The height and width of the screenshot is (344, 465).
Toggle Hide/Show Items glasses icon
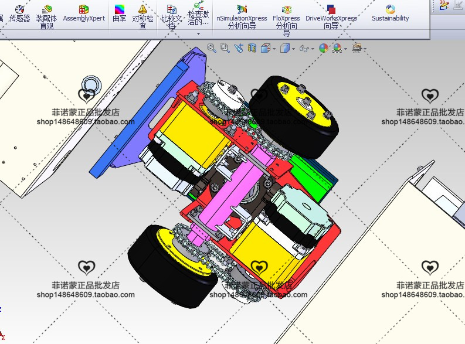[x=304, y=48]
